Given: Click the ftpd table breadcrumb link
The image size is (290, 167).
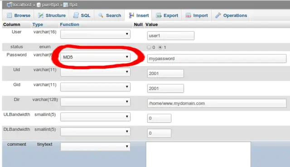Looking at the screenshot, I should 73,5.
